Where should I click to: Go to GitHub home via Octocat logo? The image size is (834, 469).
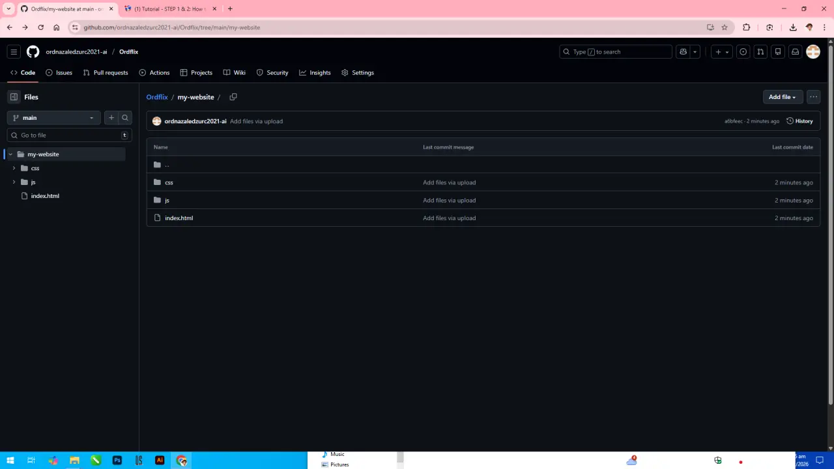[33, 52]
